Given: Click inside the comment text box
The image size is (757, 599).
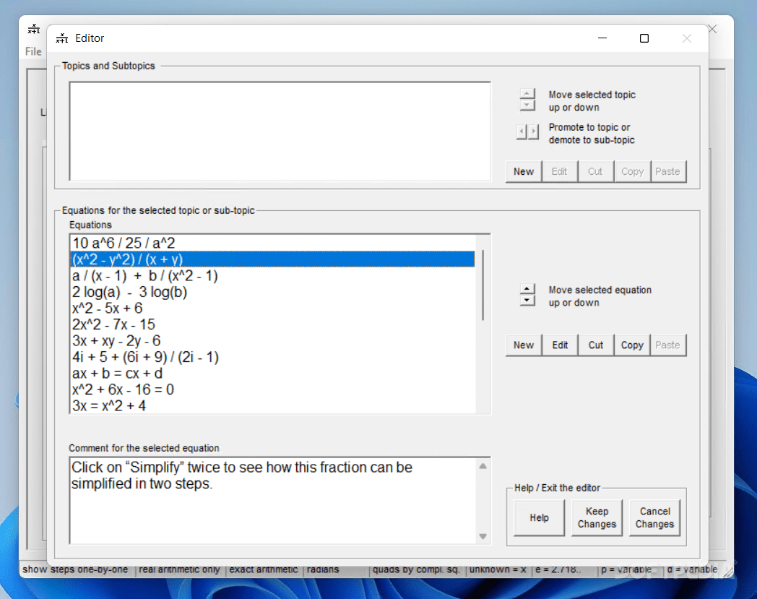Looking at the screenshot, I should coord(273,501).
